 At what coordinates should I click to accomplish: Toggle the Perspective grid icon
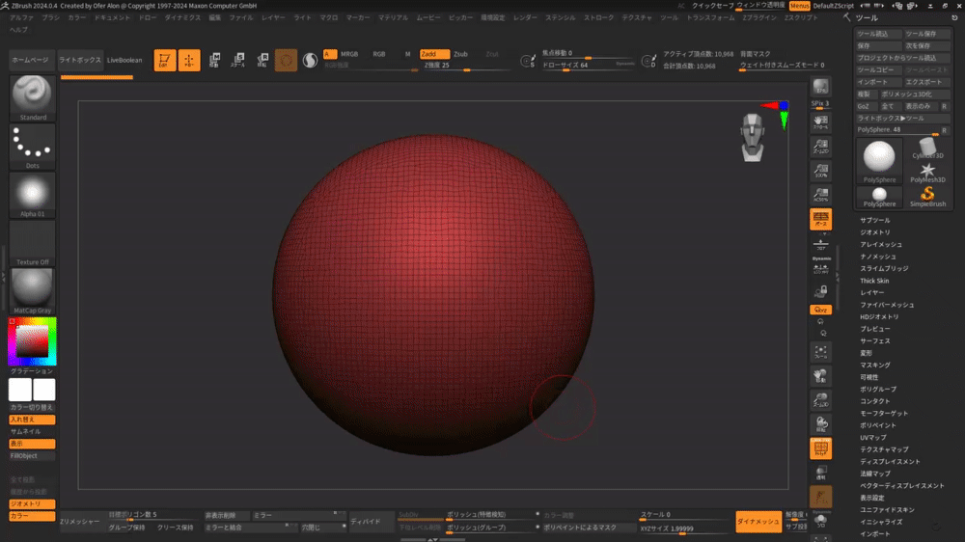click(x=820, y=219)
